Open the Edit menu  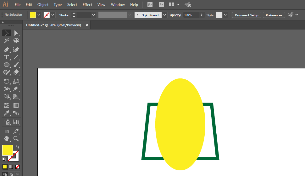tap(29, 5)
